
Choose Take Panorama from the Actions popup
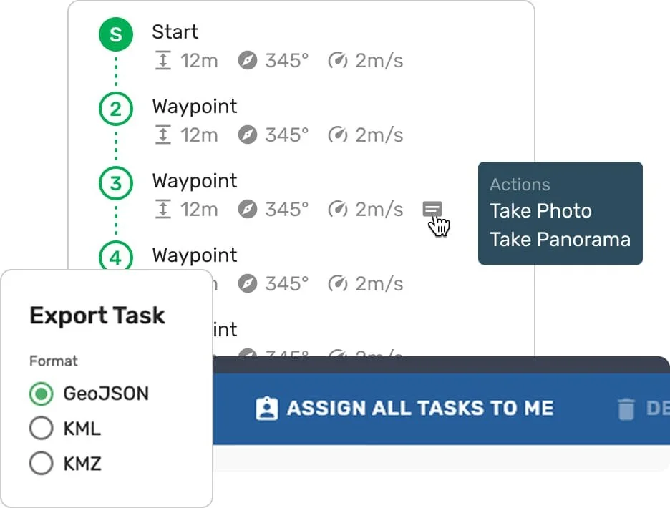click(x=560, y=239)
